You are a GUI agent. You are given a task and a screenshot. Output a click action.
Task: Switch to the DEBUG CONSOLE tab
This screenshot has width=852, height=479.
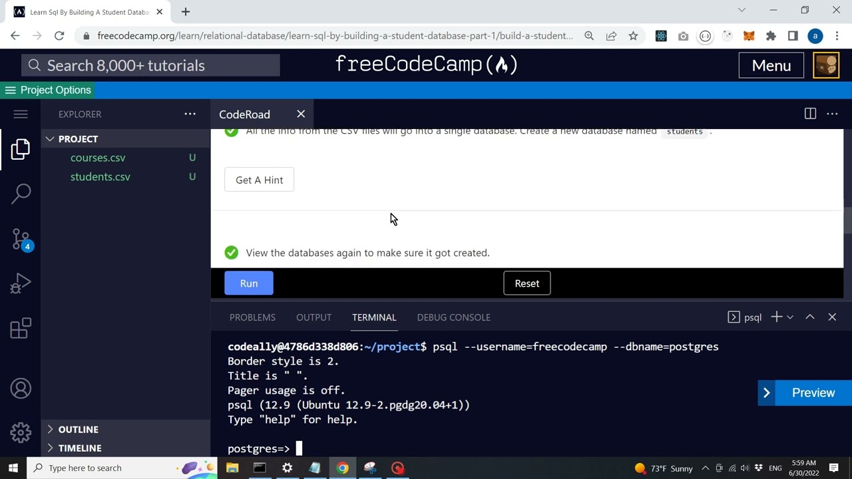point(453,317)
